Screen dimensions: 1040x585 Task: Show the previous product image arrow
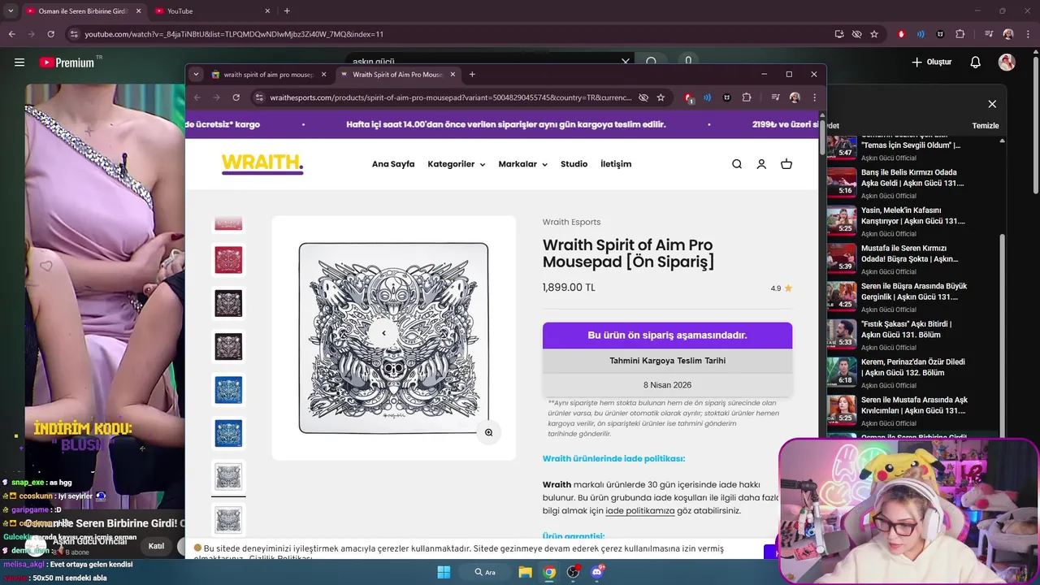tap(383, 333)
